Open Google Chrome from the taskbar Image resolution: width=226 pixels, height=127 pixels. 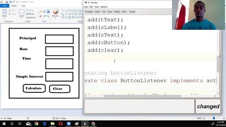point(36,124)
